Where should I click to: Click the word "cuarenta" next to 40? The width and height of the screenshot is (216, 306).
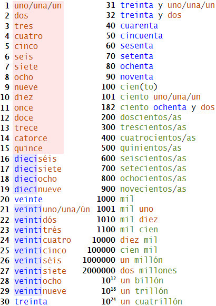click(x=139, y=26)
